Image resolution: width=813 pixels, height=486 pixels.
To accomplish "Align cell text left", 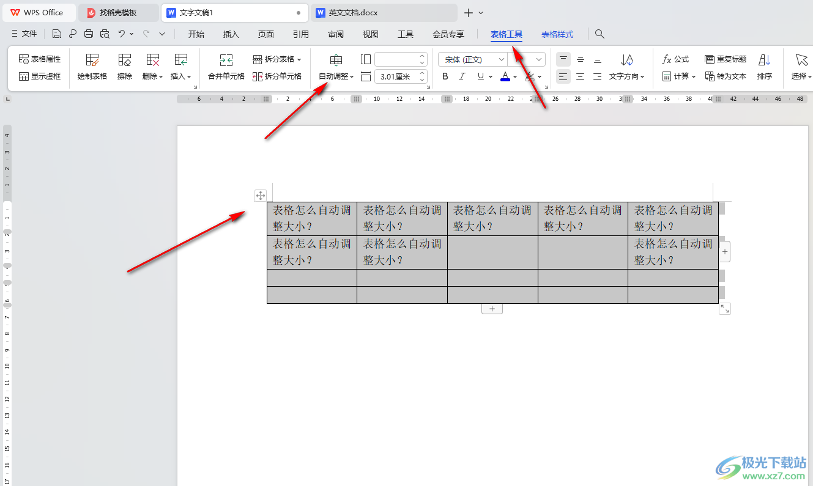I will point(563,76).
